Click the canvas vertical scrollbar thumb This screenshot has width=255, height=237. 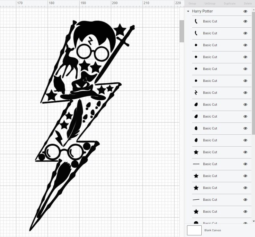(182, 31)
